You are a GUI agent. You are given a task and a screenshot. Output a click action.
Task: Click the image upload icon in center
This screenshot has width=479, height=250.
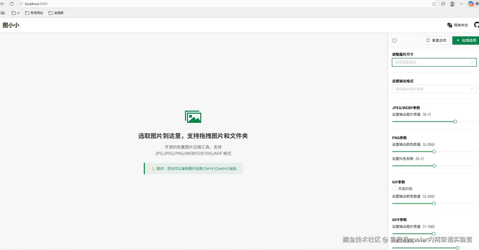pyautogui.click(x=193, y=116)
